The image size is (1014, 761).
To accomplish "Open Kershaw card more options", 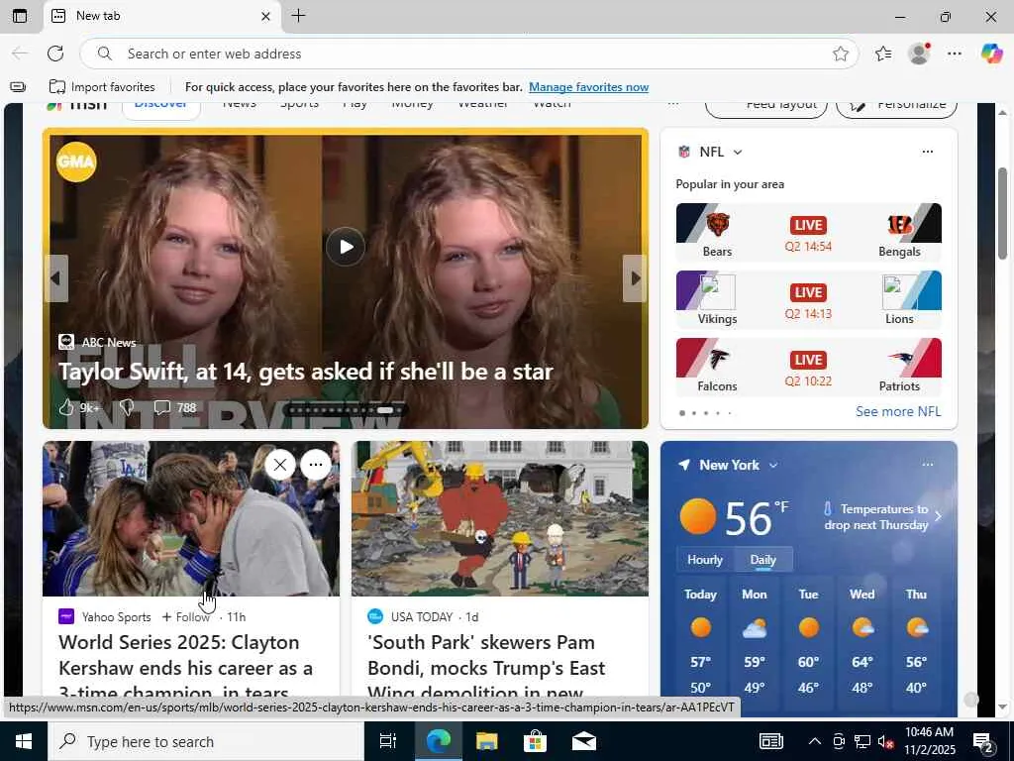I will (x=316, y=465).
